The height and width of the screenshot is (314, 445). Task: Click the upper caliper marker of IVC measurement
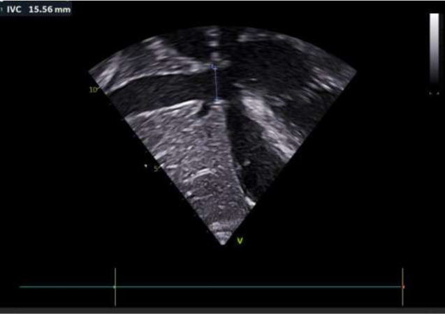tap(214, 67)
